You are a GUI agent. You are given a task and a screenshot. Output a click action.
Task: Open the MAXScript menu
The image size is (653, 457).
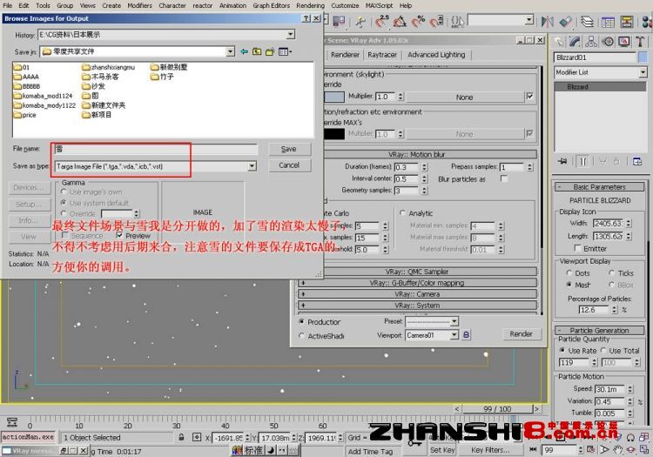[379, 5]
